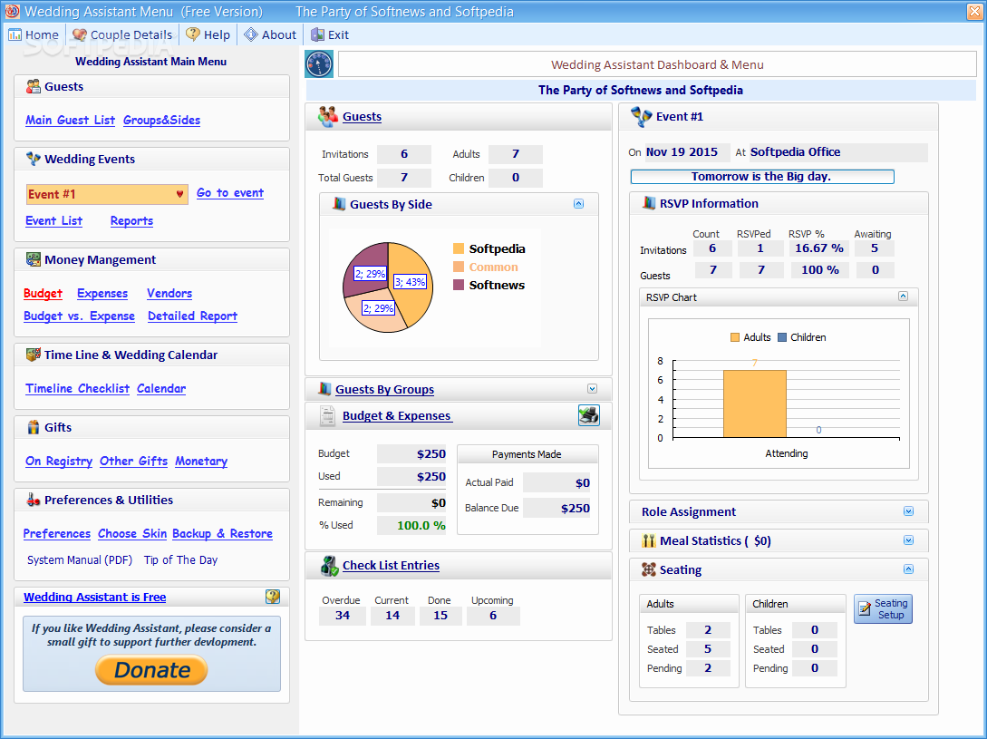Image resolution: width=987 pixels, height=739 pixels.
Task: Show the Tip of The Day
Action: click(x=180, y=560)
